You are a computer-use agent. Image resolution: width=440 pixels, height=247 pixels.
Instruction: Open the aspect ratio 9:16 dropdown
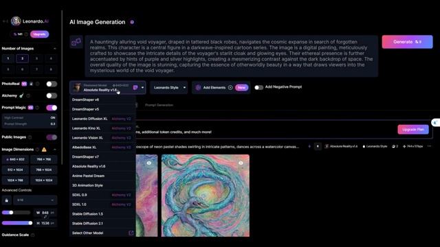tap(35, 200)
